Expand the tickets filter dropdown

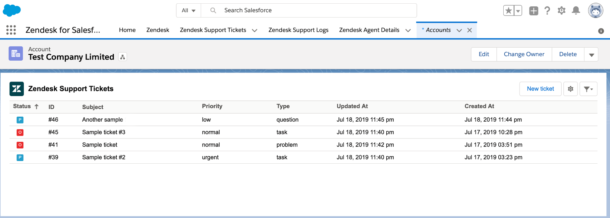tap(588, 89)
